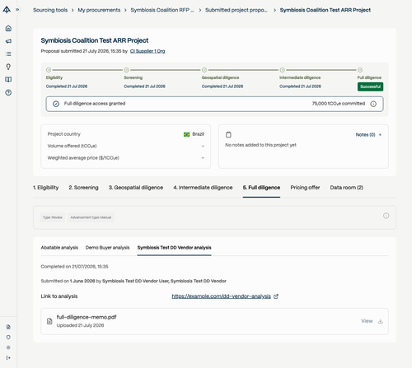The width and height of the screenshot is (412, 368).
Task: View the full-diligence-memo.pdf file
Action: pos(367,321)
